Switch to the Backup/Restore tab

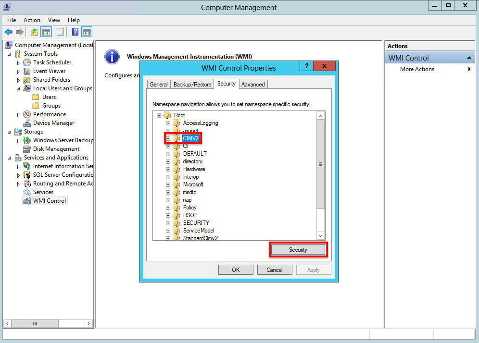[x=192, y=85]
